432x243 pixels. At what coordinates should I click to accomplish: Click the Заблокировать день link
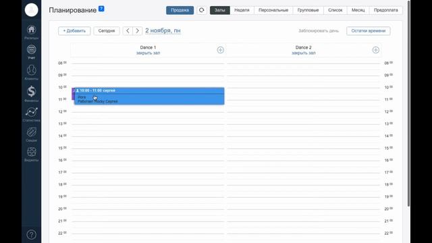click(x=319, y=31)
